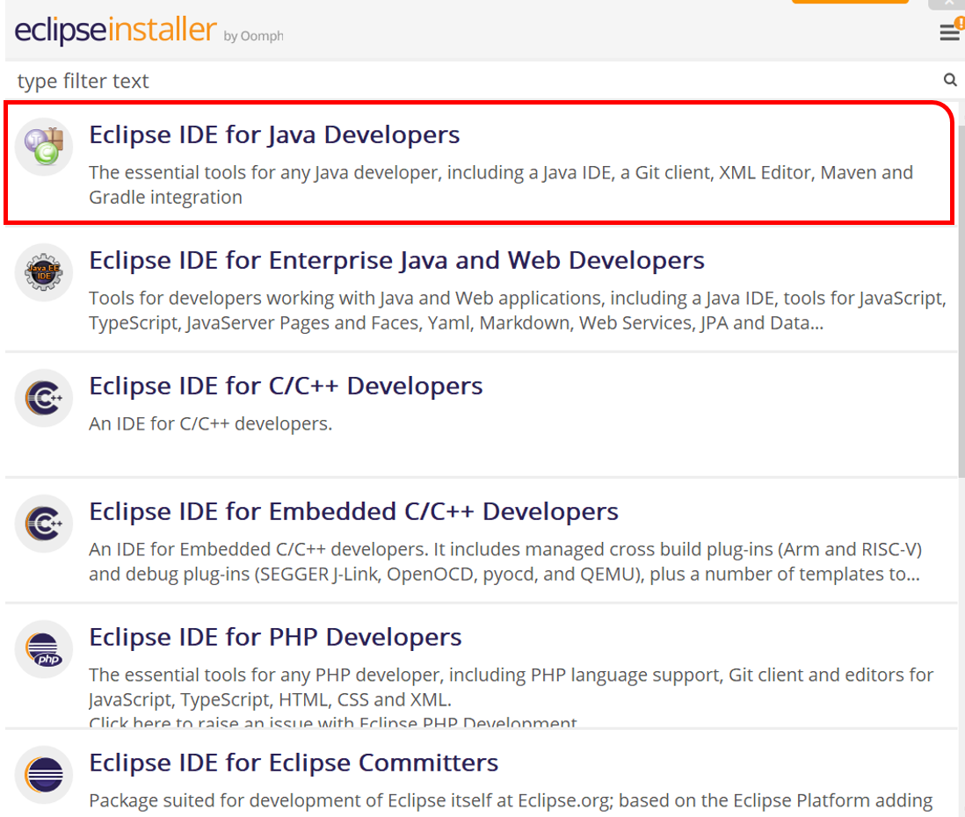Select Eclipse IDE for PHP Developers title
The width and height of the screenshot is (965, 817).
pyautogui.click(x=275, y=637)
